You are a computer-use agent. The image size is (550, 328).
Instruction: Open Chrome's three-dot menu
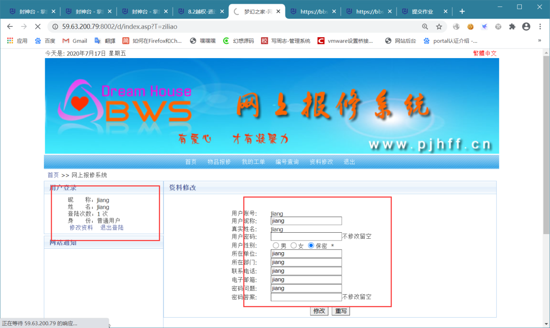pyautogui.click(x=540, y=26)
